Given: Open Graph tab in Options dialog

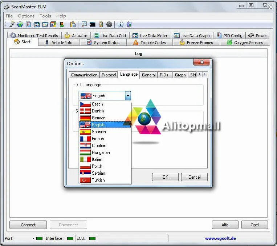Looking at the screenshot, I should (180, 75).
